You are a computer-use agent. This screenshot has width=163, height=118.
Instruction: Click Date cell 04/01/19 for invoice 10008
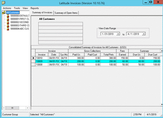[54, 65]
